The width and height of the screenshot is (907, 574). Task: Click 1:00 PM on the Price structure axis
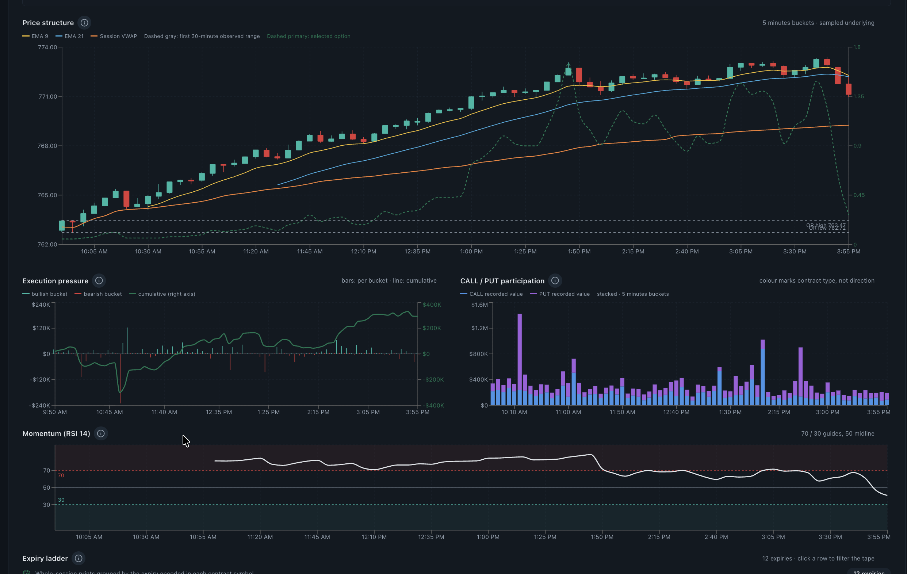[x=471, y=251]
